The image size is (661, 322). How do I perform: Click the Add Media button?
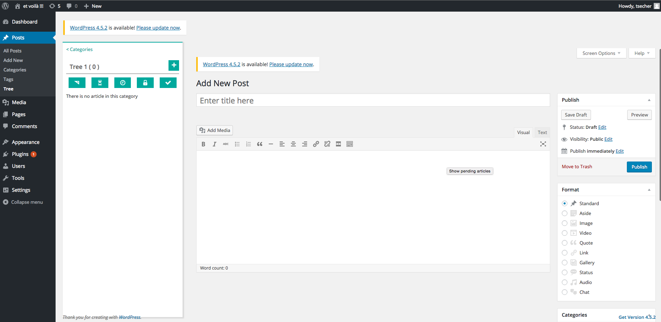pos(215,130)
